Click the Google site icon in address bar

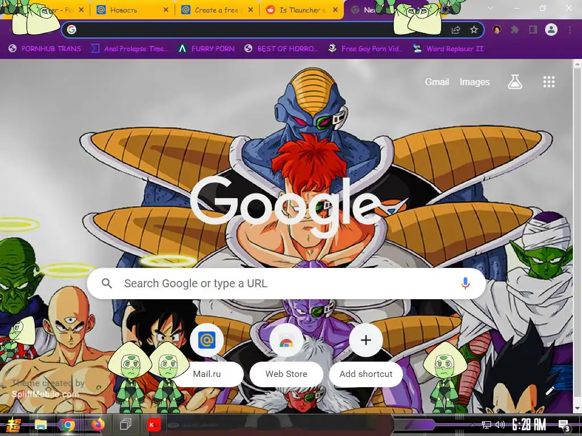pos(72,30)
